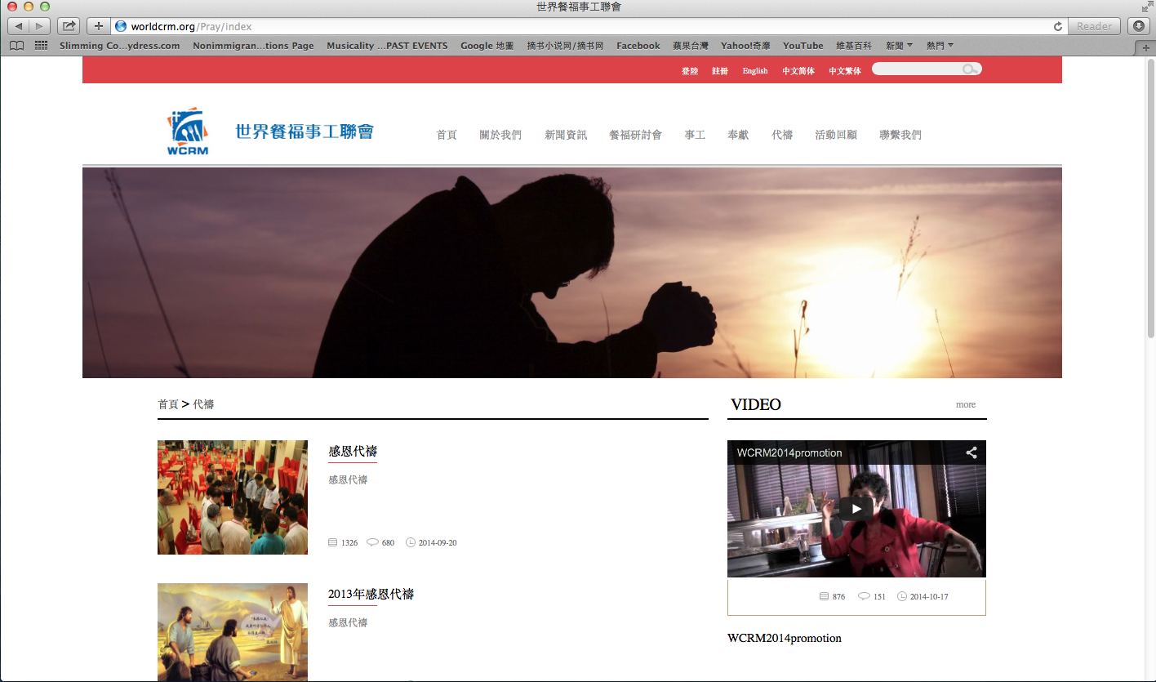Viewport: 1156px width, 682px height.
Task: Click the 登陸 login link
Action: pos(690,71)
